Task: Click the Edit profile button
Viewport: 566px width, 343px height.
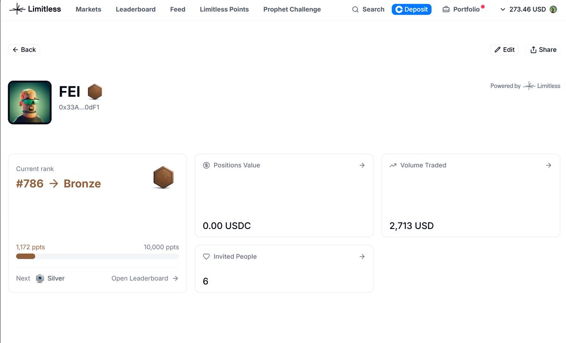Action: coord(504,50)
